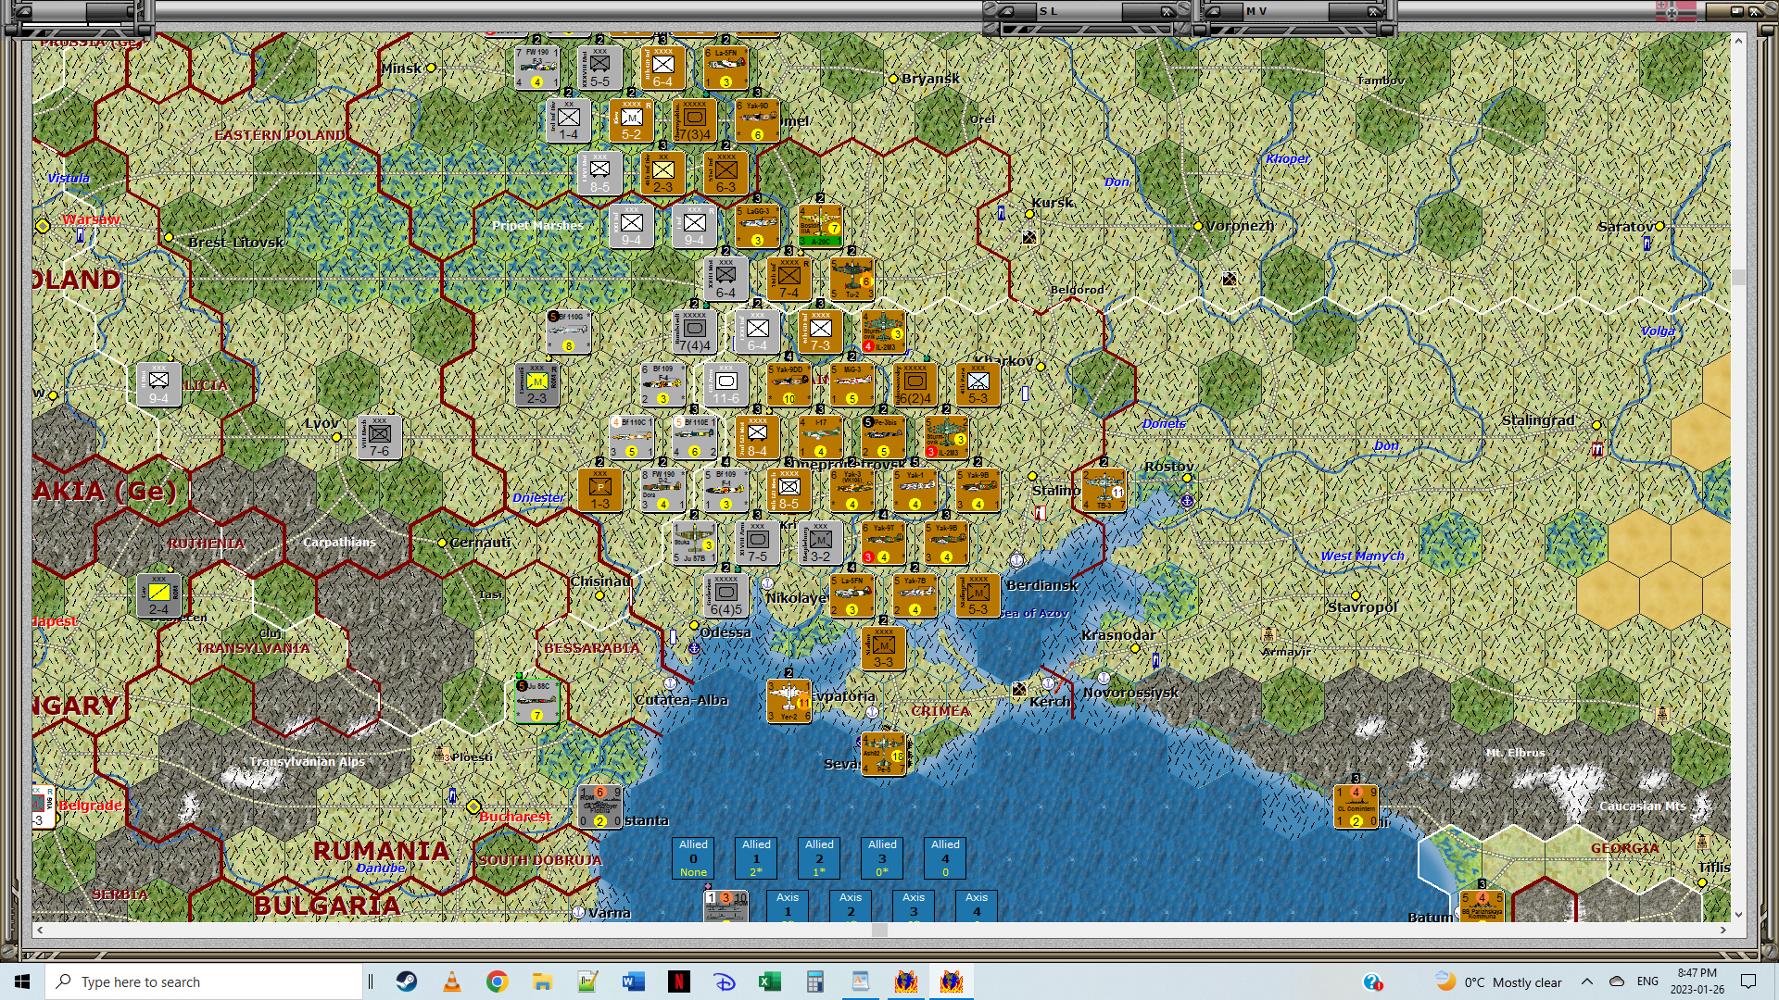Select the Yer-2 bomber counter near Evpatoria
The image size is (1779, 1000).
click(x=789, y=701)
